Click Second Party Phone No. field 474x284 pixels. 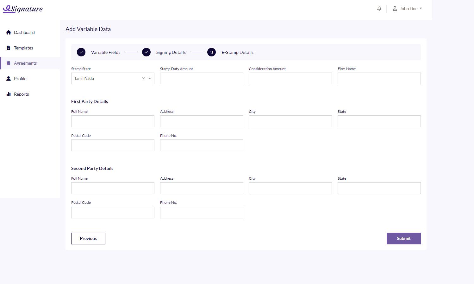point(202,212)
